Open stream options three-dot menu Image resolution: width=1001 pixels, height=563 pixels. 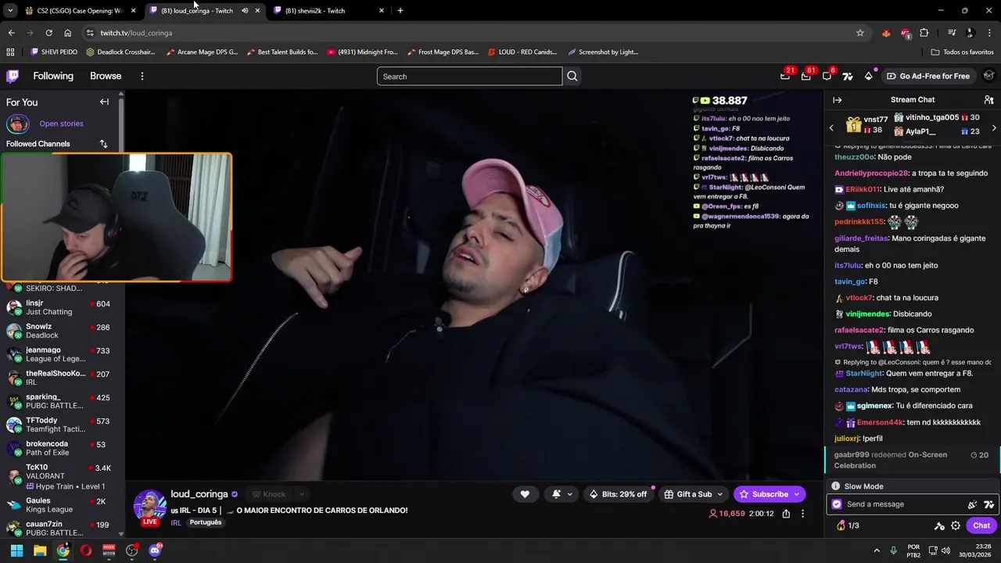tap(802, 514)
